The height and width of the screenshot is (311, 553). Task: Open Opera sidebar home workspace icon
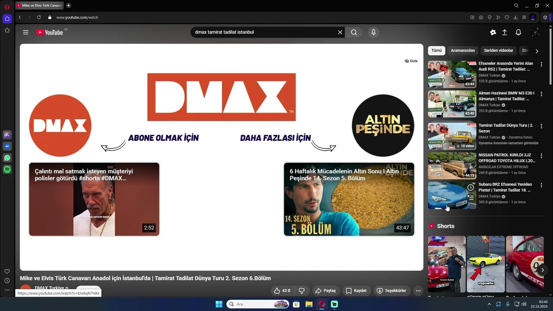tap(7, 19)
